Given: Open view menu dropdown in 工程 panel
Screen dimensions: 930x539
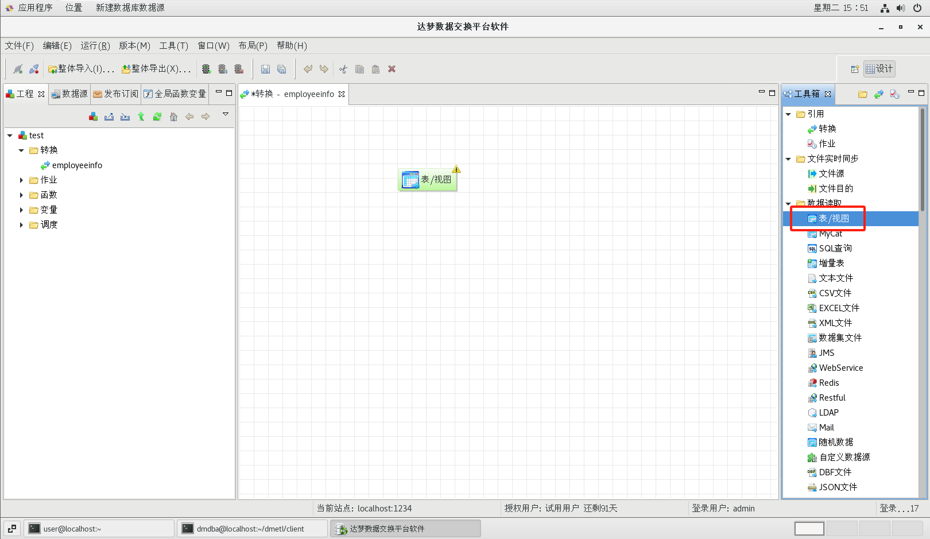Looking at the screenshot, I should click(226, 114).
